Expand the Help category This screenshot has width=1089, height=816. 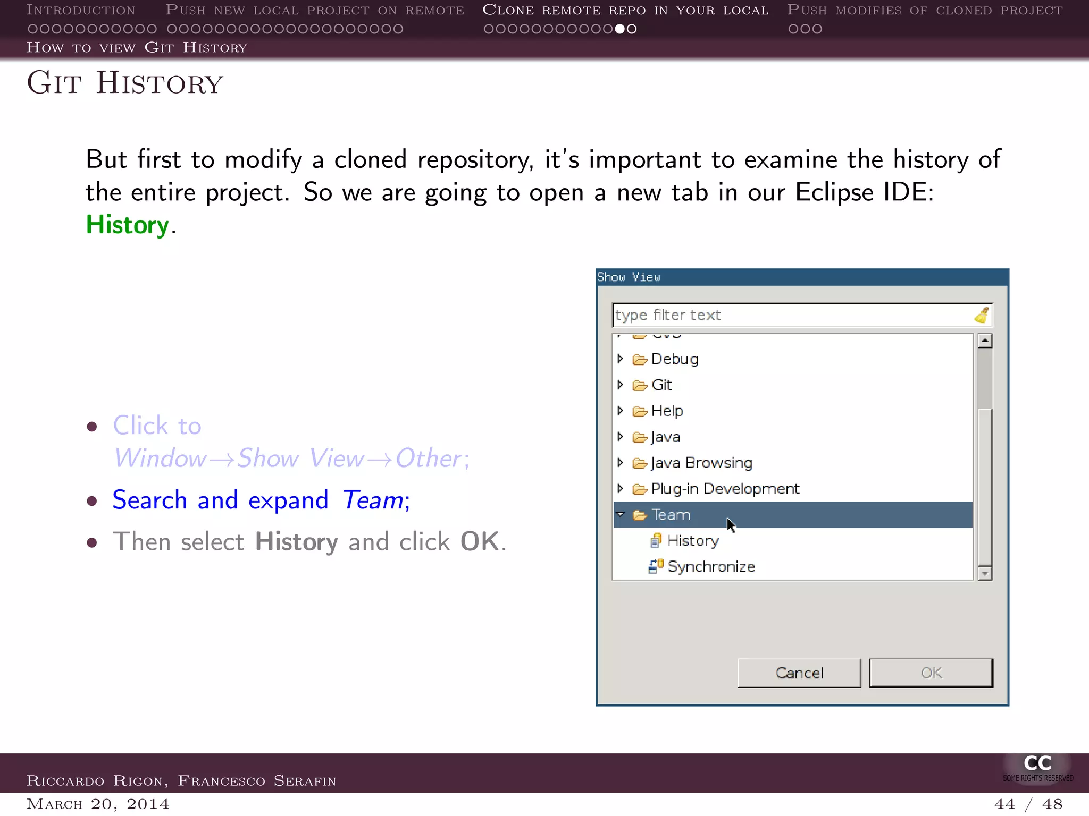point(620,411)
